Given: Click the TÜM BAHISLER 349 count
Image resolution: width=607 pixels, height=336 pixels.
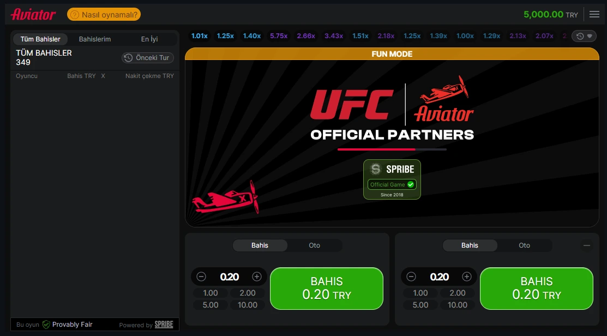Looking at the screenshot, I should [x=44, y=57].
